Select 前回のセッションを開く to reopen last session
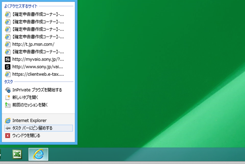 (38, 105)
